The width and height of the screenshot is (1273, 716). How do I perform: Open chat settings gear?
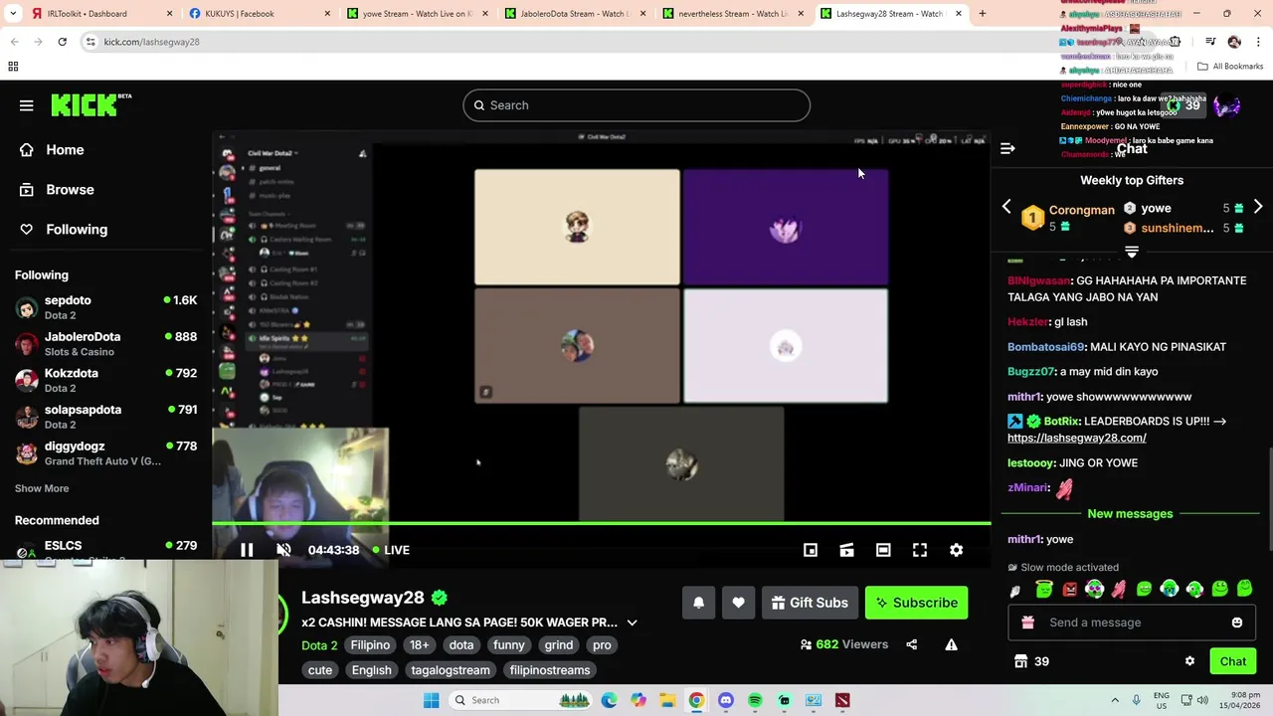(x=1189, y=661)
